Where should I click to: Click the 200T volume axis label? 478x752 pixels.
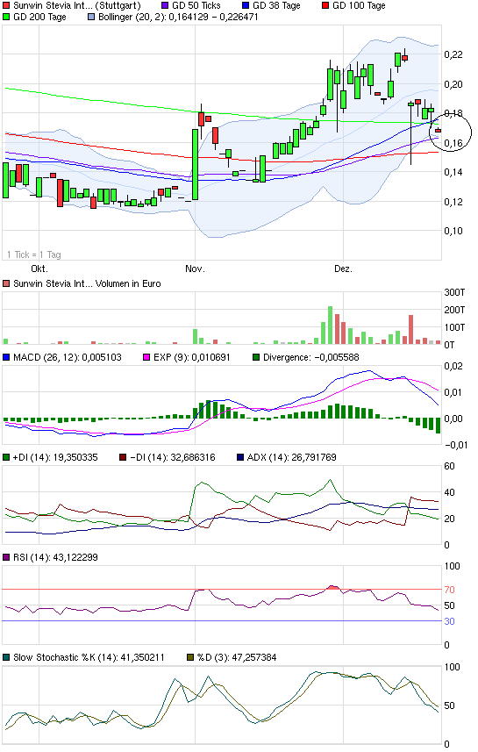click(454, 311)
